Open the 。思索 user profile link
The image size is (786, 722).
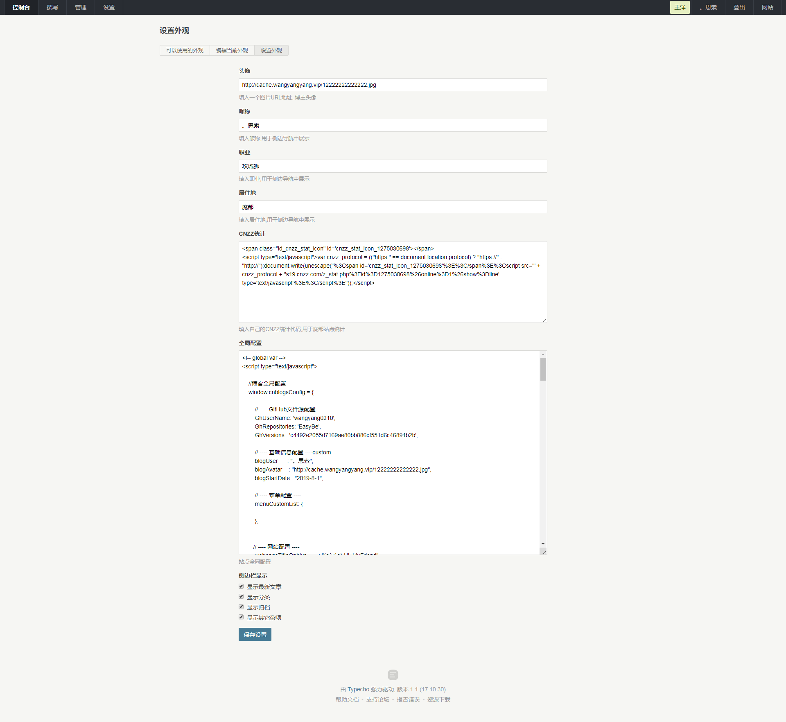708,7
